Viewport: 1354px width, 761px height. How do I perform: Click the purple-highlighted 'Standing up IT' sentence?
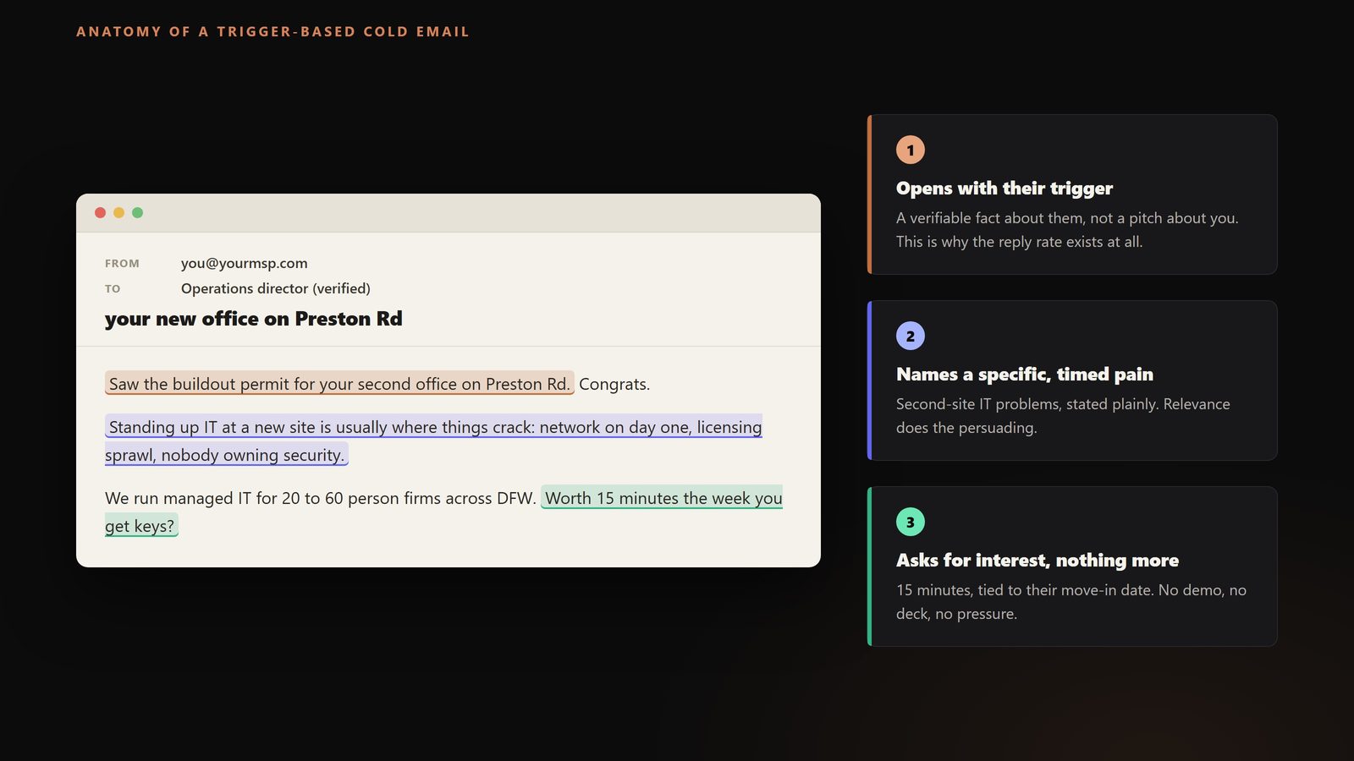click(433, 441)
